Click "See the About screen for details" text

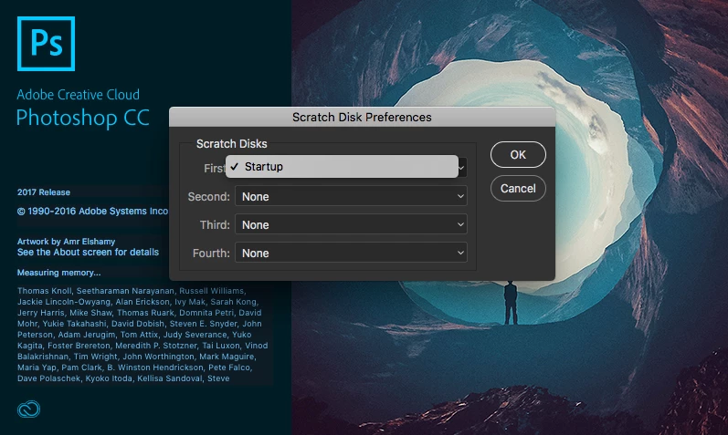click(x=89, y=253)
